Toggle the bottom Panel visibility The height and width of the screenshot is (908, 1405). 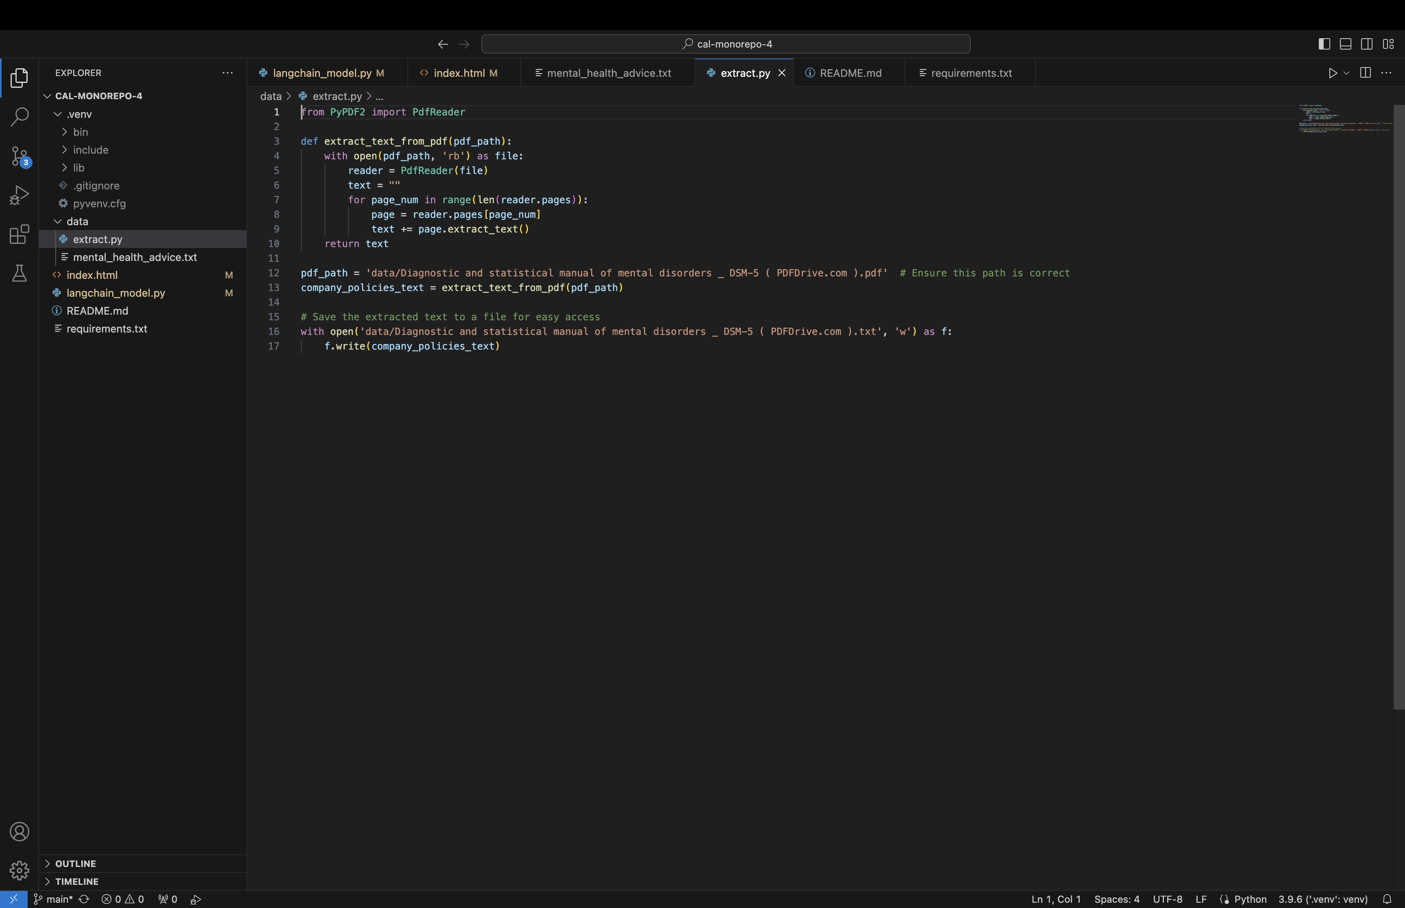point(1346,44)
